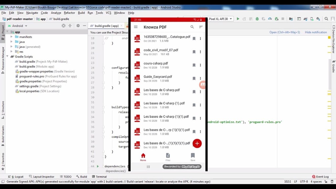Click Attach Debugger to Android Process icon
Image resolution: width=336 pixels, height=189 pixels.
(276, 19)
